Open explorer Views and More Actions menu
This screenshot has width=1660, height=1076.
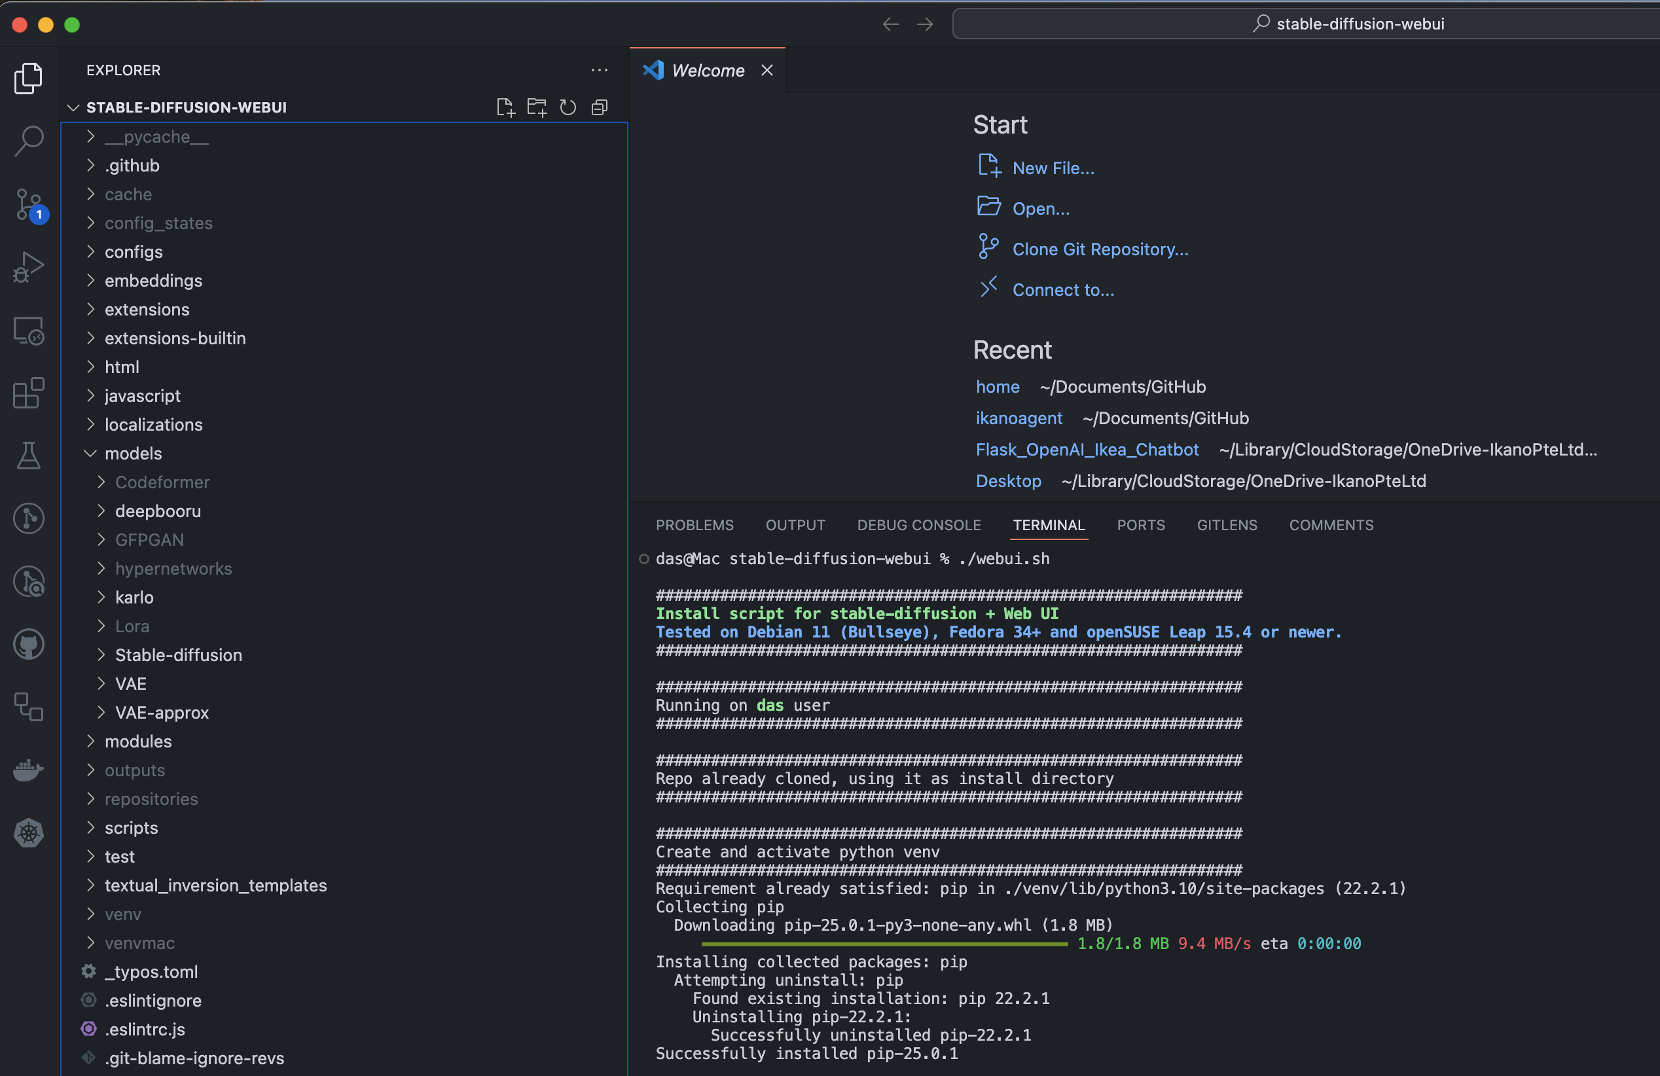coord(599,71)
